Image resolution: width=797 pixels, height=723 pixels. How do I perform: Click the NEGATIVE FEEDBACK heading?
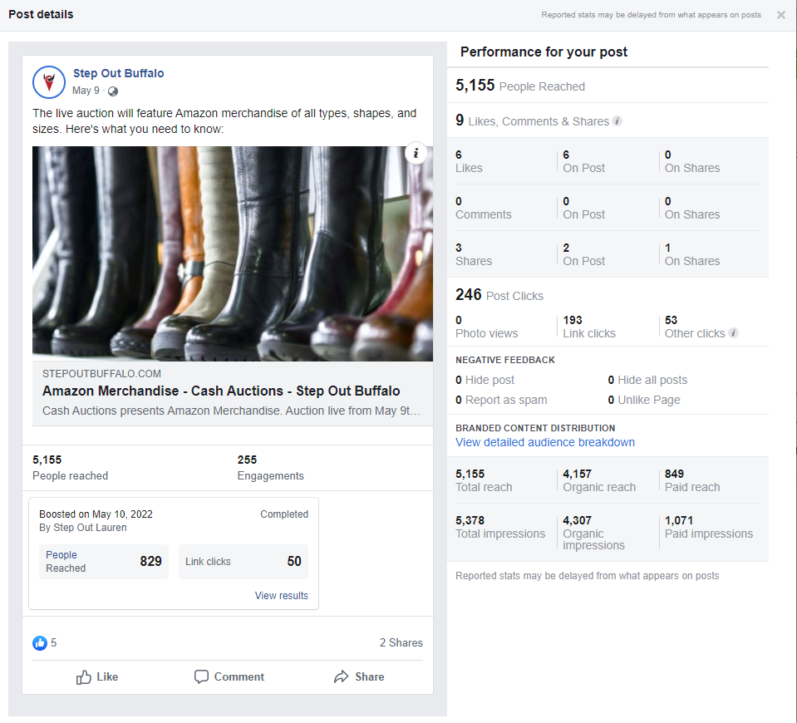(505, 360)
